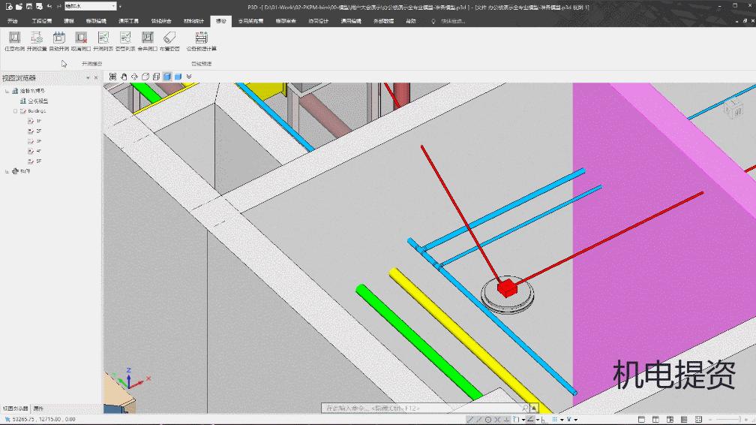The image size is (756, 425).
Task: Expand the view toolbar overflow chevron
Action: 189,77
